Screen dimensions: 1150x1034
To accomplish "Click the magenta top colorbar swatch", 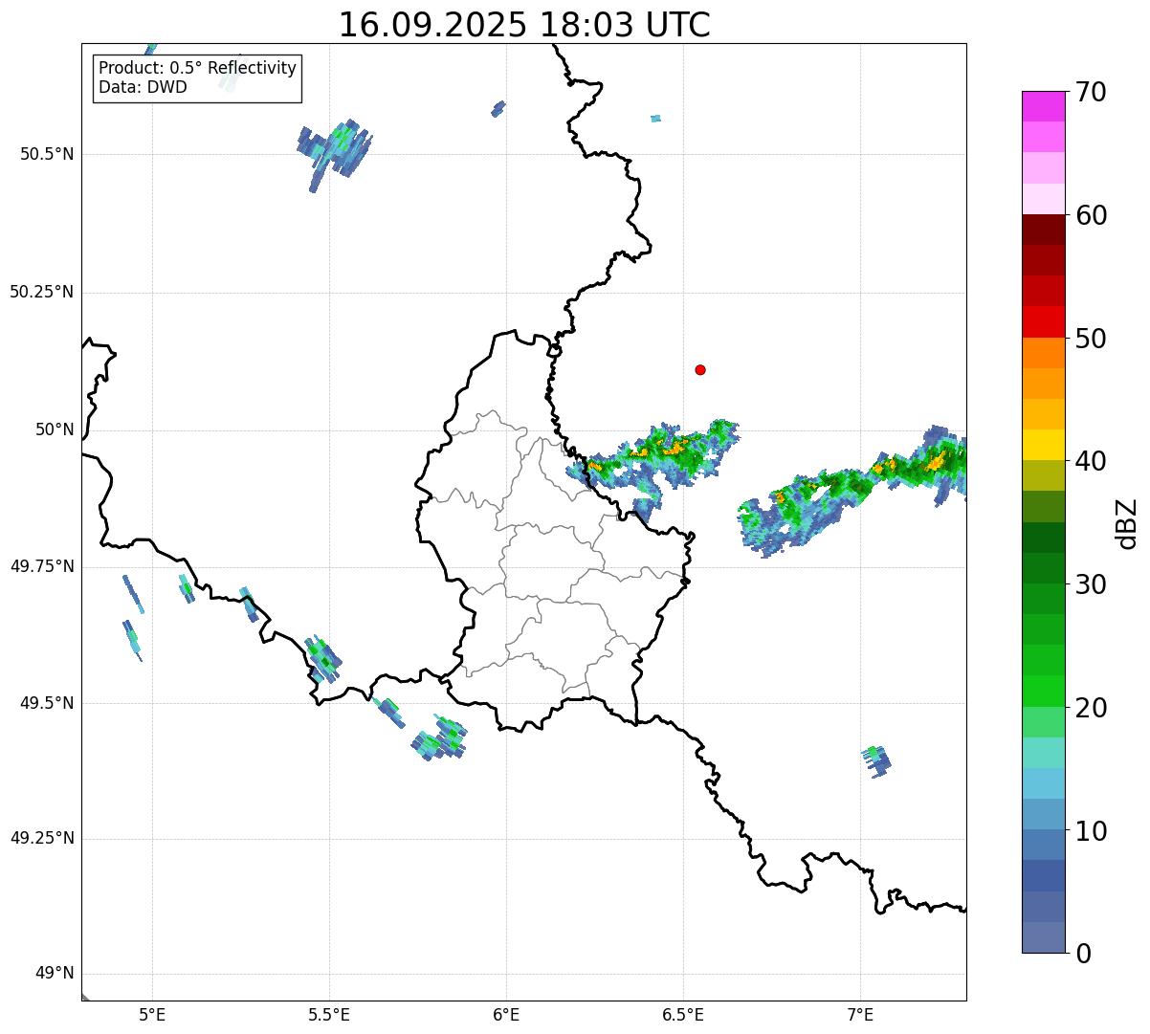I will click(1044, 106).
